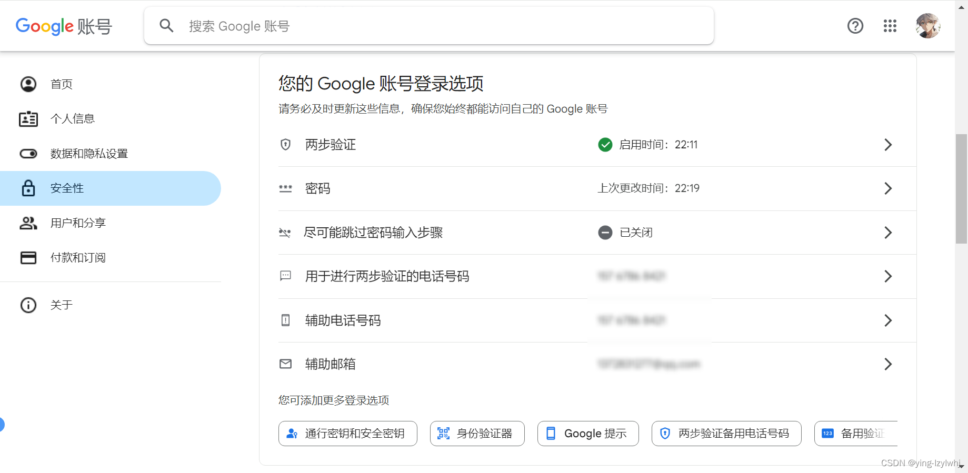Add 两步验证备用电话号码 option
This screenshot has height=473, width=968.
726,434
